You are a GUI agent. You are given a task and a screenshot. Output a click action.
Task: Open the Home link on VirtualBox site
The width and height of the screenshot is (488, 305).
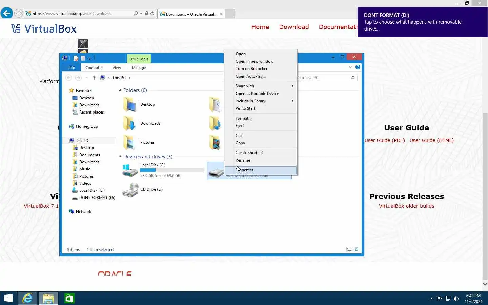pos(260,27)
